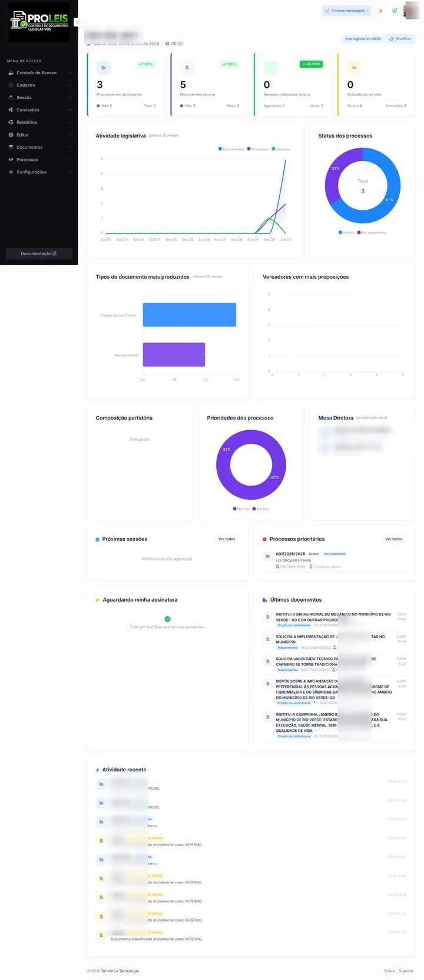Image resolution: width=424 pixels, height=980 pixels.
Task: Click the Documentos sidebar icon
Action: click(x=11, y=147)
